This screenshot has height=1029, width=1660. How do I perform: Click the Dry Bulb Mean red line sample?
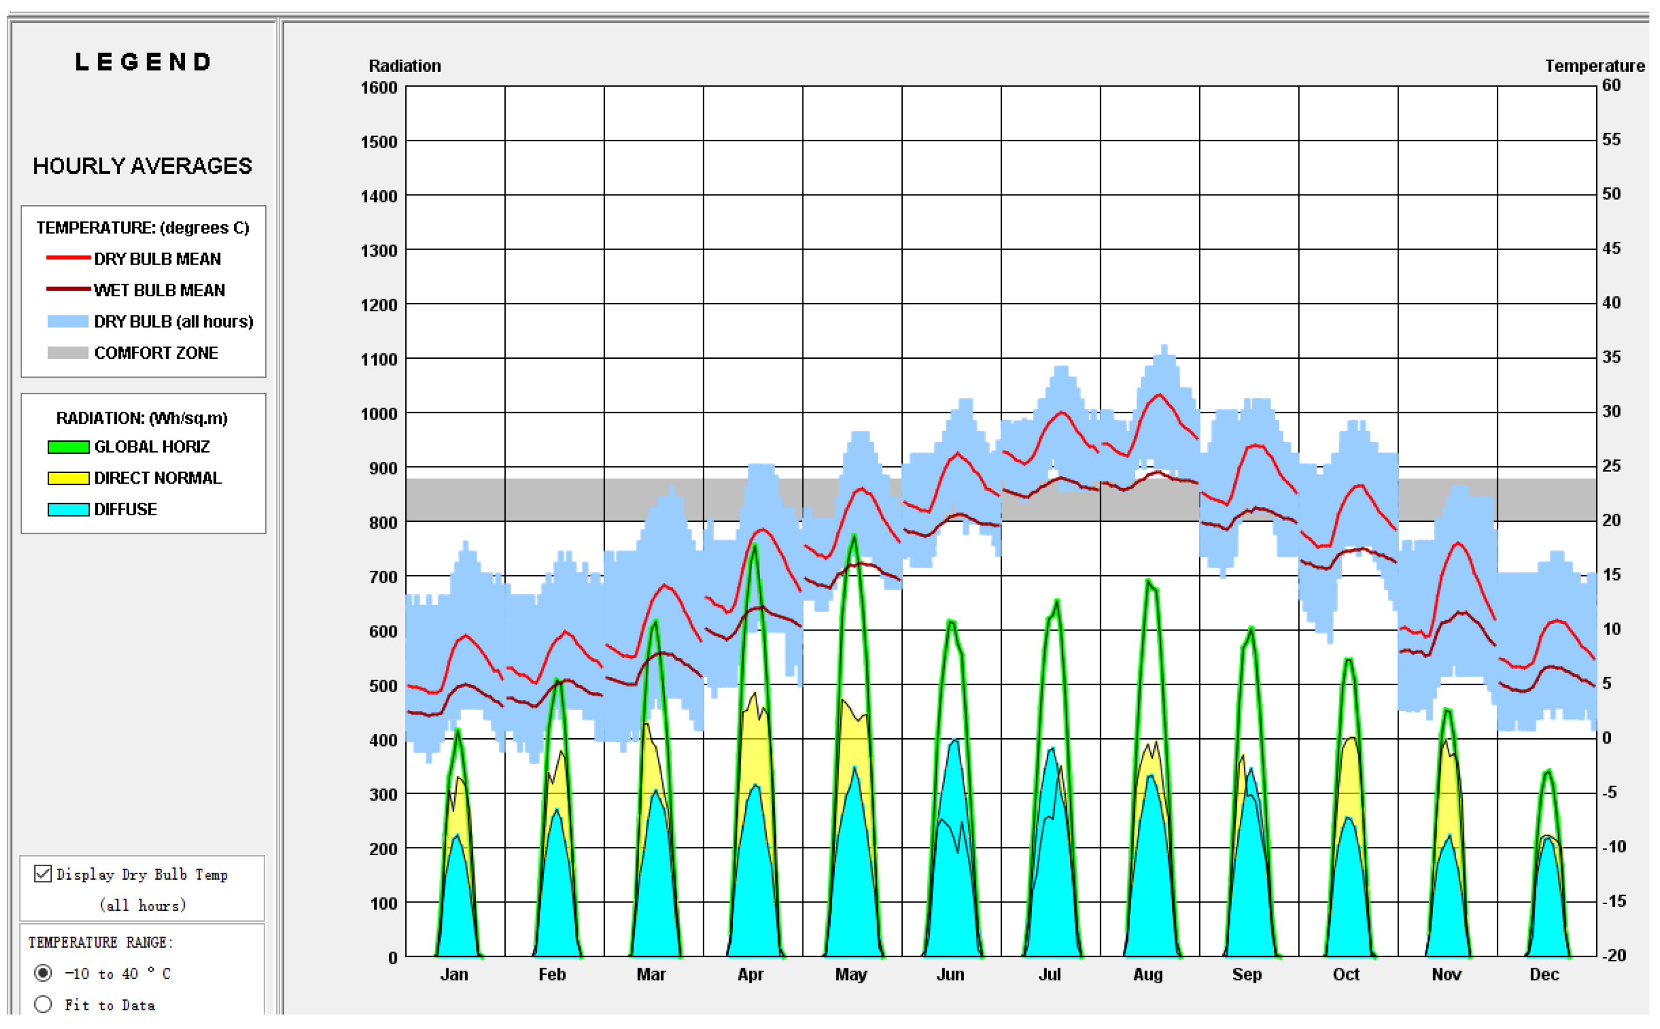[68, 258]
